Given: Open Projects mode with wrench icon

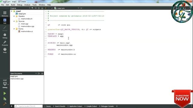Looking at the screenshot, I should (x=5, y=43).
